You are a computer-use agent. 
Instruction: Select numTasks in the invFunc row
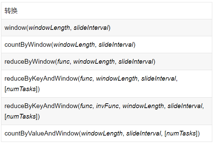(x=21, y=117)
